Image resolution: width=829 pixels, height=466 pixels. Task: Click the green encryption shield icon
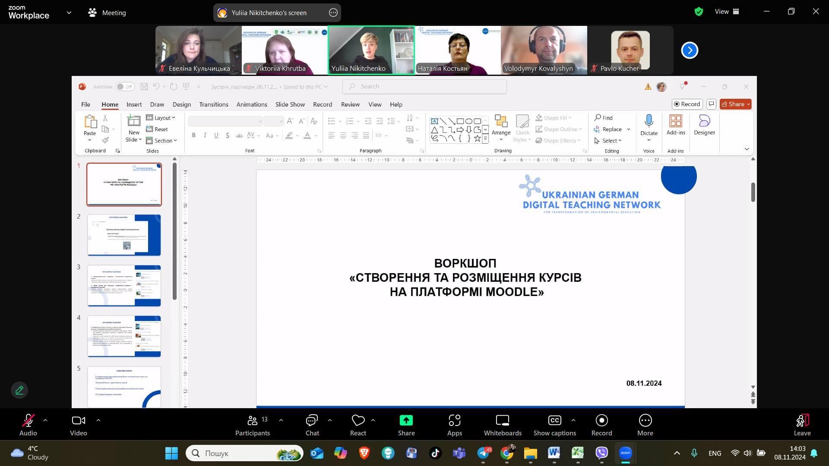click(699, 12)
